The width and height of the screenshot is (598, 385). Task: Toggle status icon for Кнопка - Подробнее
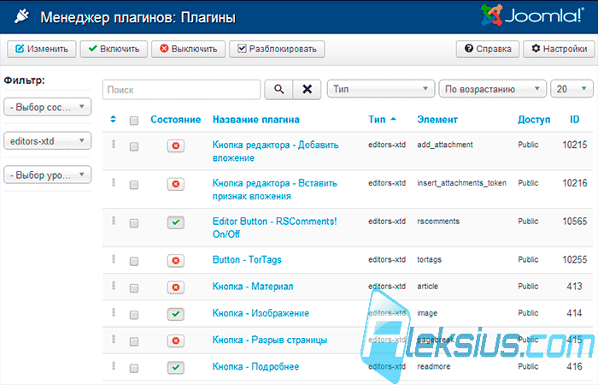click(175, 367)
